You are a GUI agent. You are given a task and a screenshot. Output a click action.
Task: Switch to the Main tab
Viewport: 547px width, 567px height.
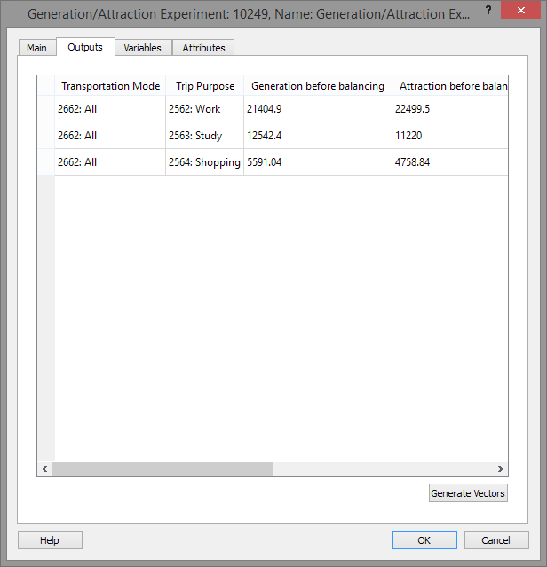click(36, 48)
